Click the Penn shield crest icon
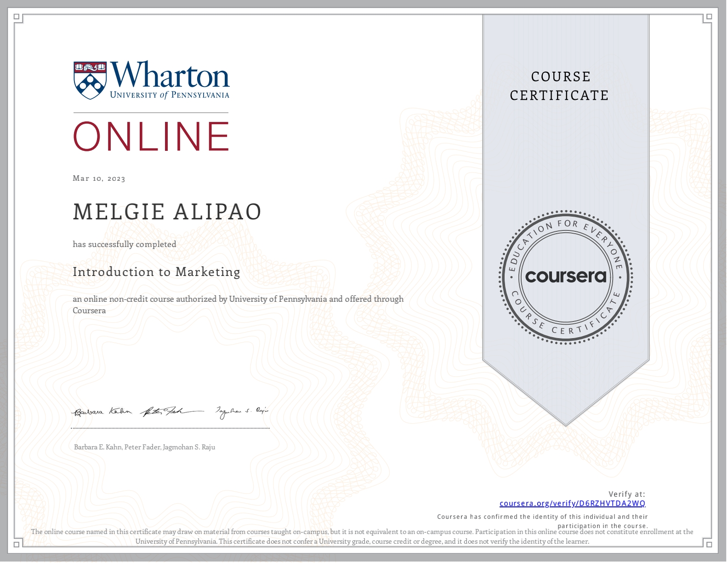This screenshot has height=563, width=728. 90,80
